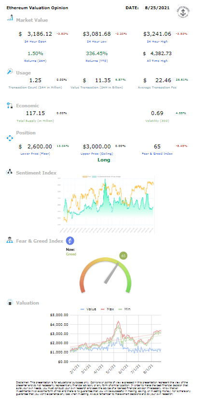This screenshot has height=407, width=207.
Task: Click the 24 Hour Low label
Action: [x=97, y=42]
